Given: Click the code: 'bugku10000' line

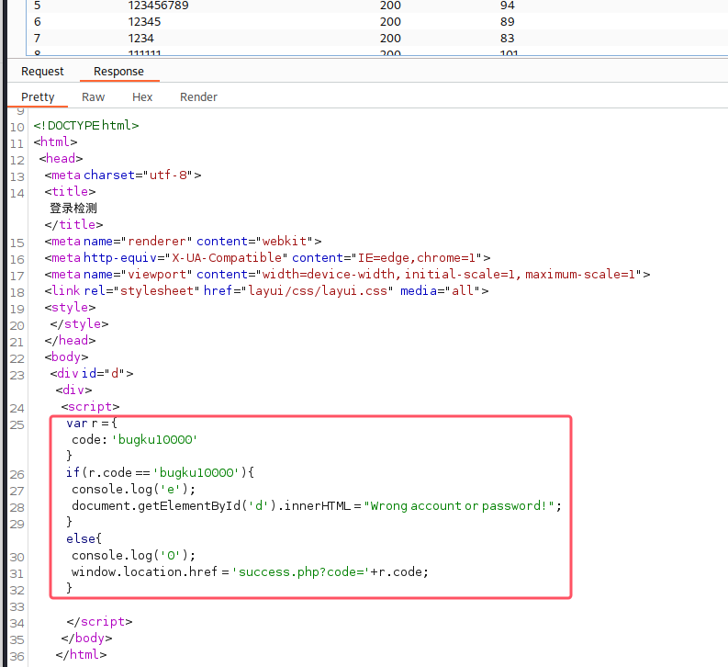Looking at the screenshot, I should 135,440.
